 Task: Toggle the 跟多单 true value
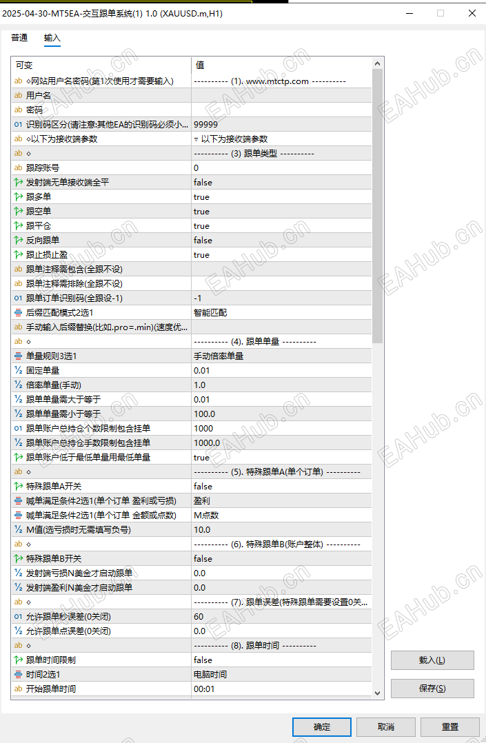pyautogui.click(x=282, y=196)
